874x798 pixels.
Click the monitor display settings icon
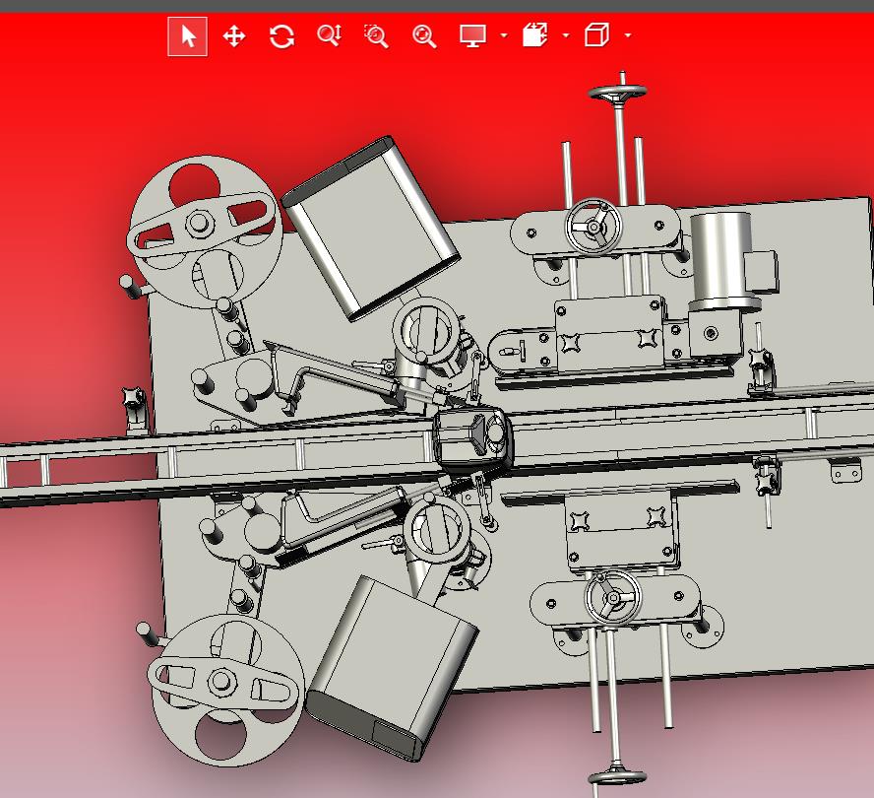[x=472, y=35]
